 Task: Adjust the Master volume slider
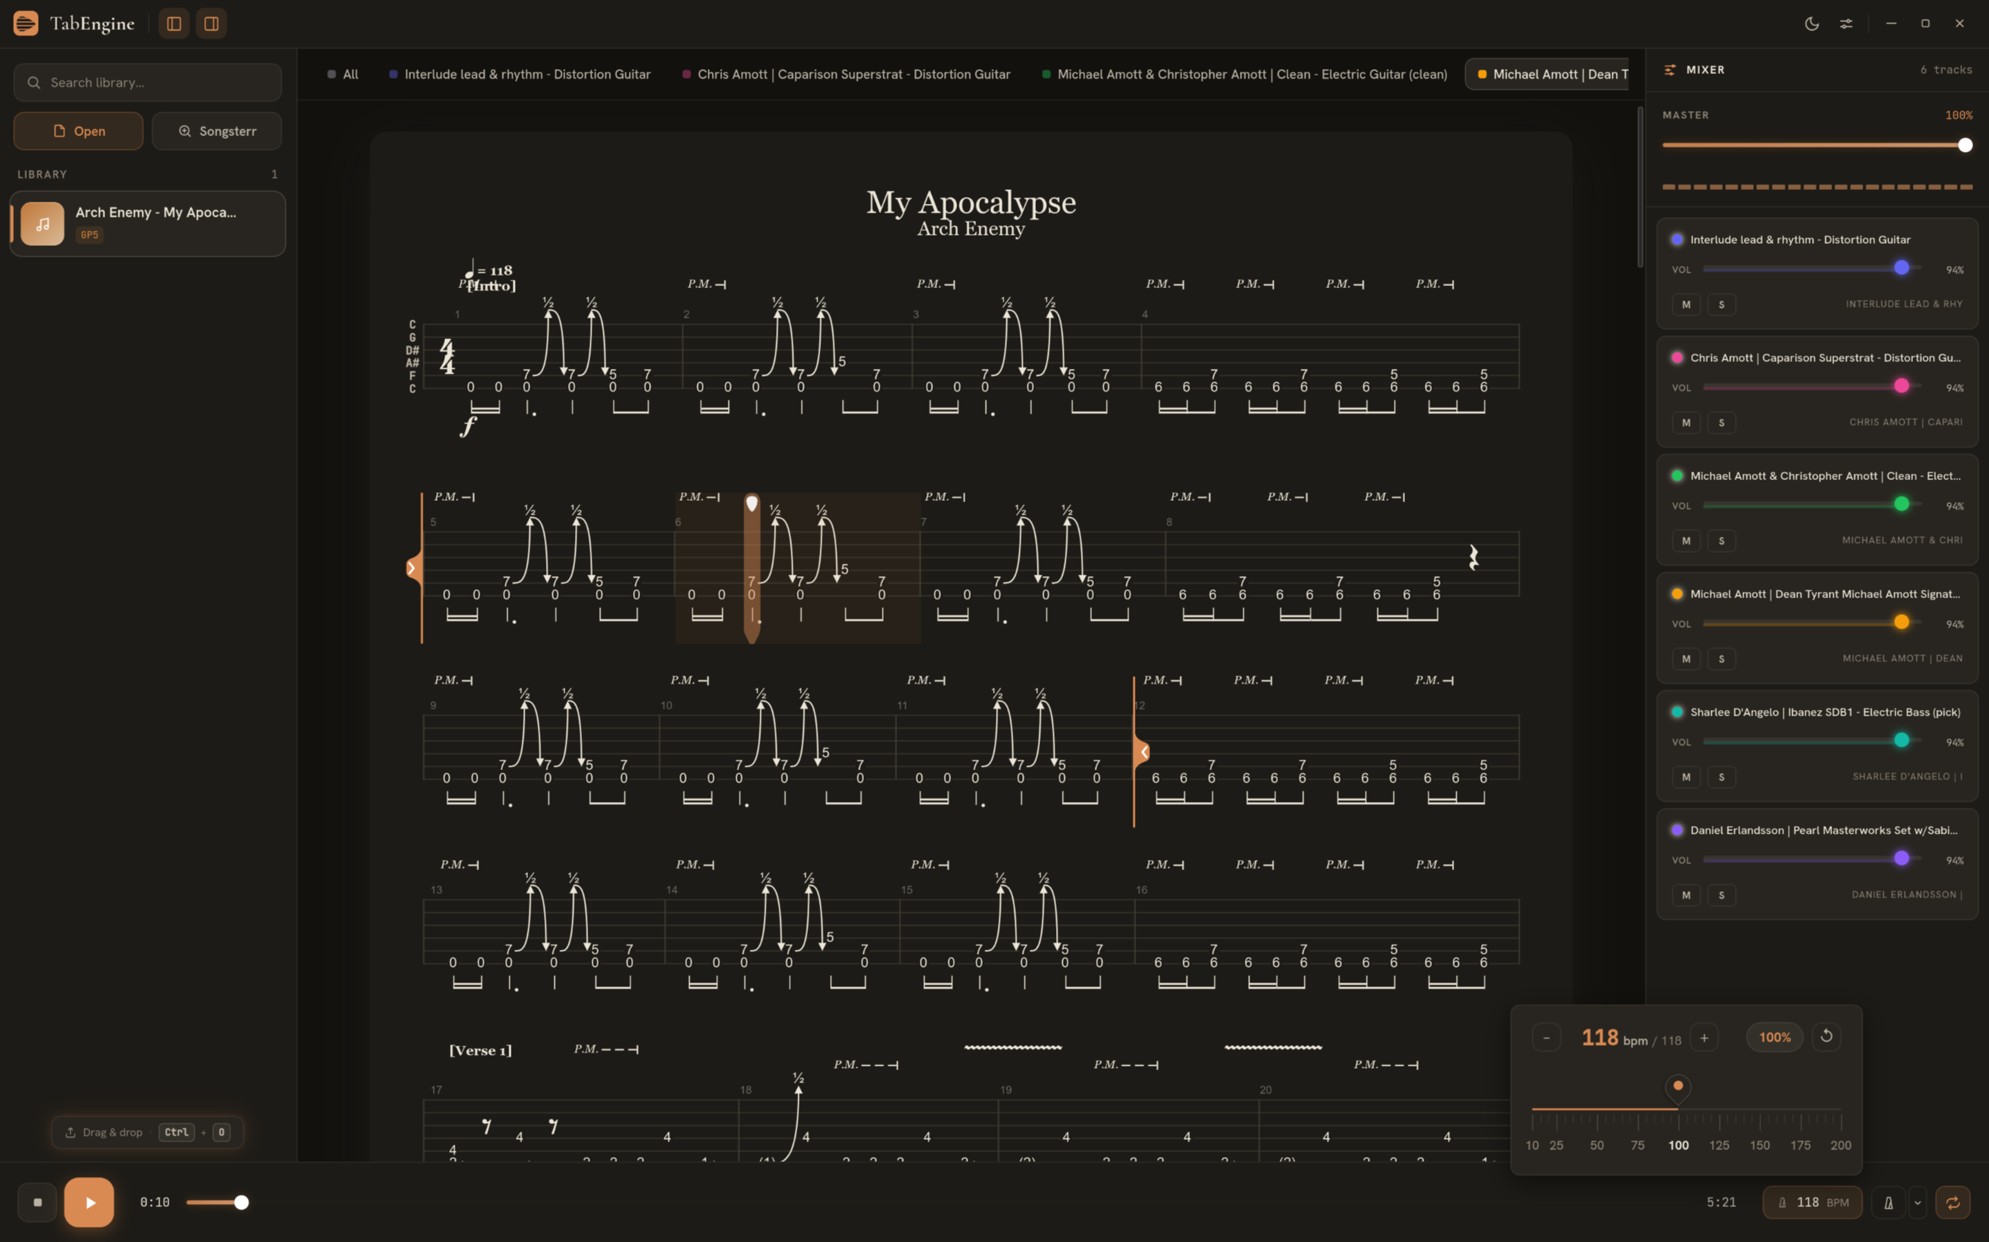(x=1818, y=145)
